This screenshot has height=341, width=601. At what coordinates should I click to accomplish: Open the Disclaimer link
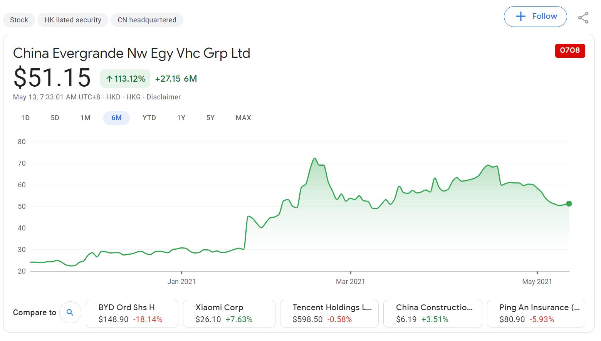pyautogui.click(x=163, y=97)
